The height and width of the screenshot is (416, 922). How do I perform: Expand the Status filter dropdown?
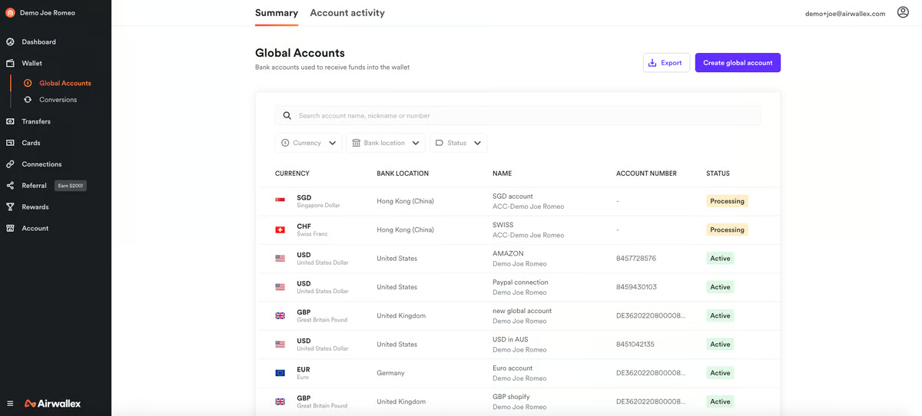tap(458, 143)
